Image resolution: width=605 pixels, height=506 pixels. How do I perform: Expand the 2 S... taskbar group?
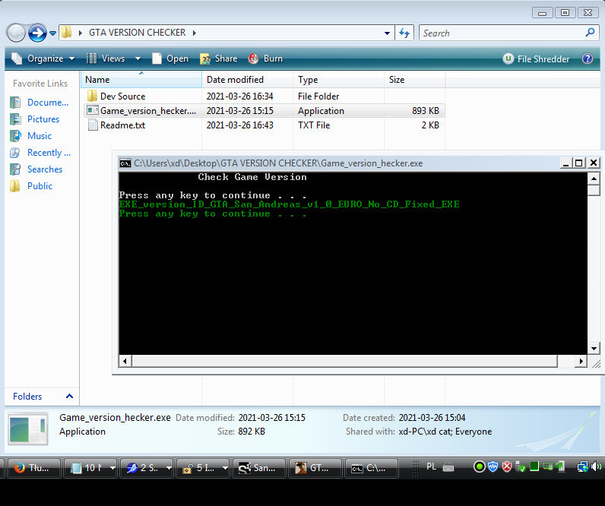click(169, 468)
